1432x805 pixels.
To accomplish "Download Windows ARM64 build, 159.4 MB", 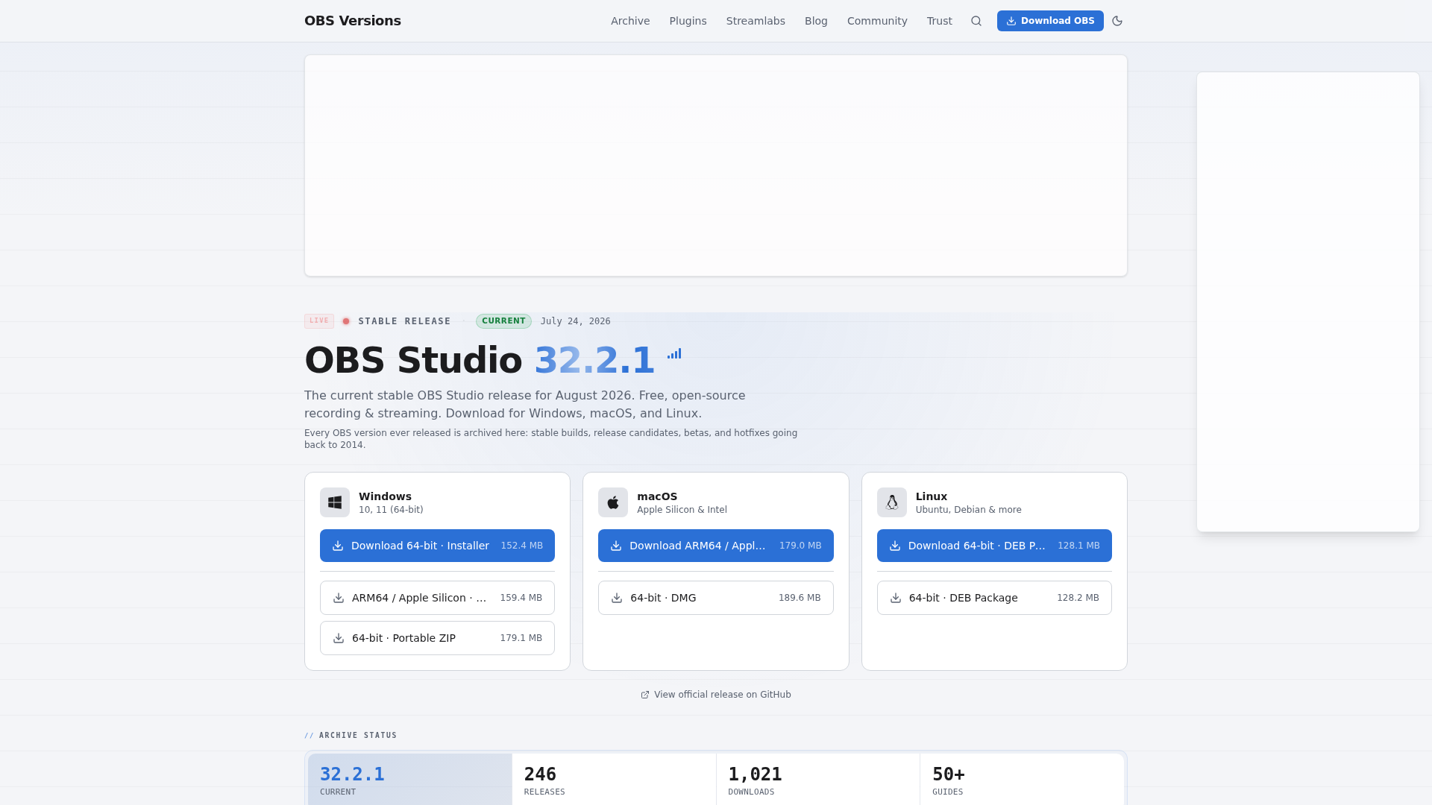I will (437, 598).
